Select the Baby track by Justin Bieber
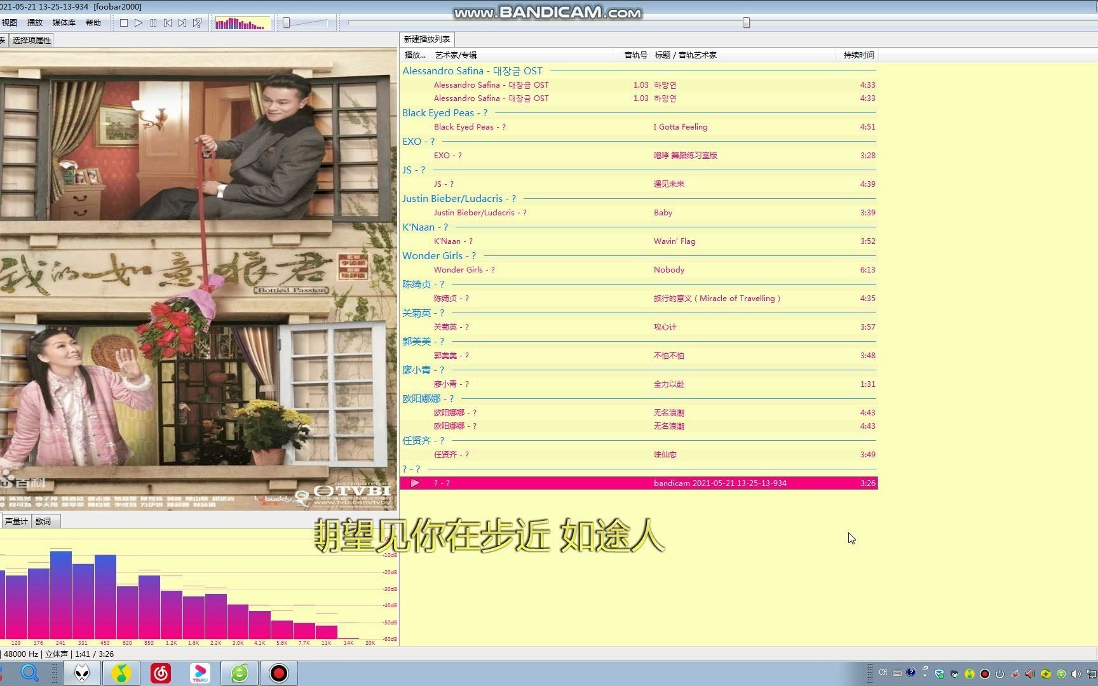The width and height of the screenshot is (1098, 686). pyautogui.click(x=639, y=213)
